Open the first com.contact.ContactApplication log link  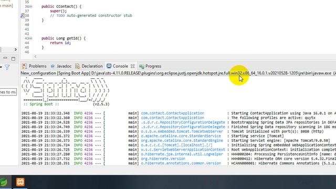point(173,113)
